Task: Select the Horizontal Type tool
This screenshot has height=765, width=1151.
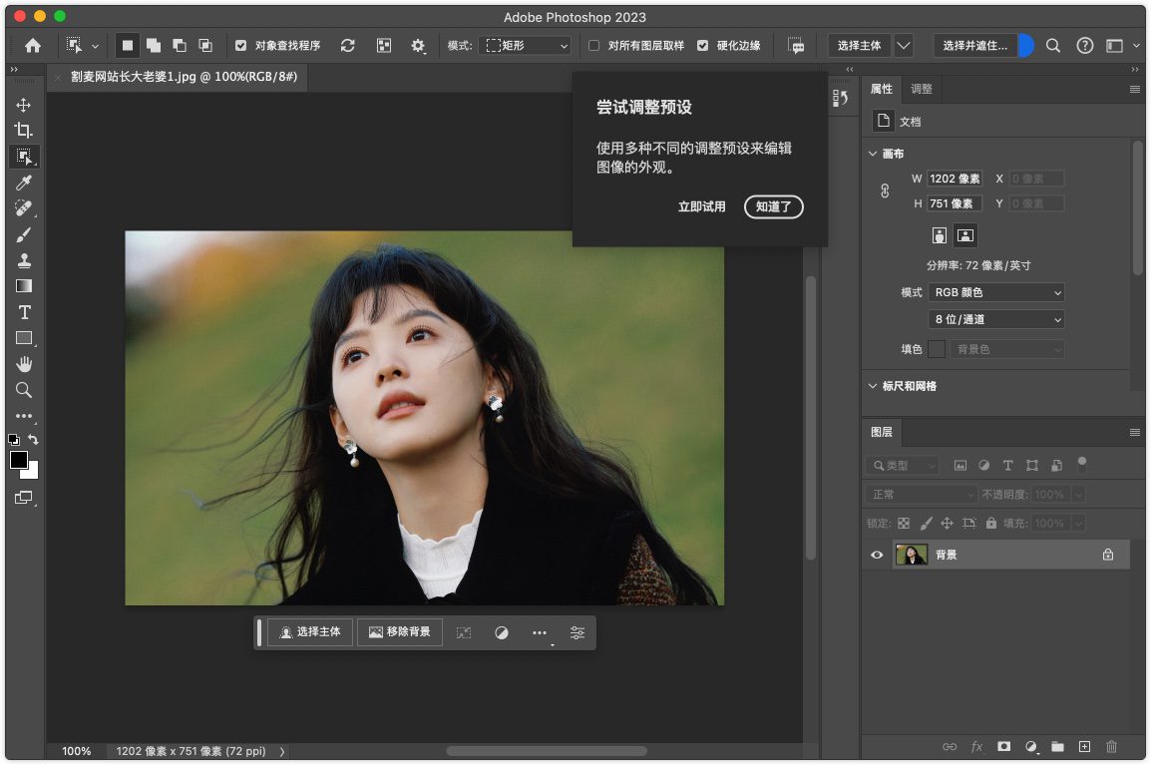Action: [24, 312]
